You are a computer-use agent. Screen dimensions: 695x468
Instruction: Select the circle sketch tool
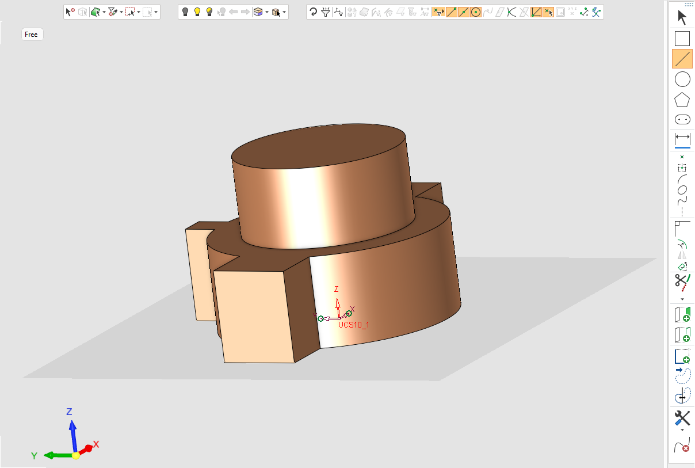pyautogui.click(x=682, y=79)
